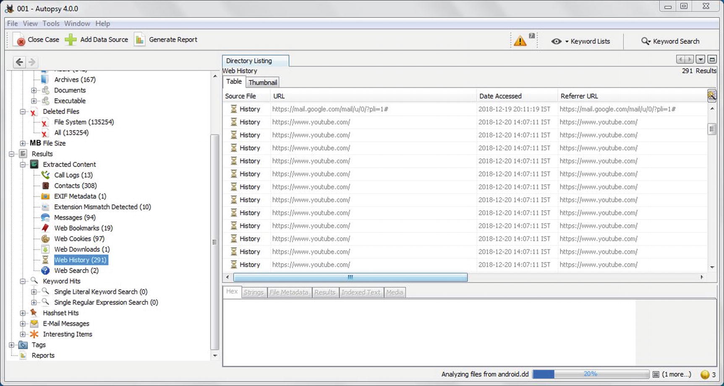The width and height of the screenshot is (724, 386).
Task: Click the yellow warning triangle icon
Action: click(x=520, y=41)
